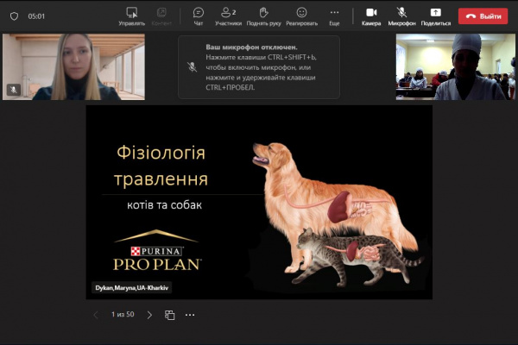This screenshot has width=518, height=345.
Task: Open slide more options ellipsis
Action: point(190,315)
